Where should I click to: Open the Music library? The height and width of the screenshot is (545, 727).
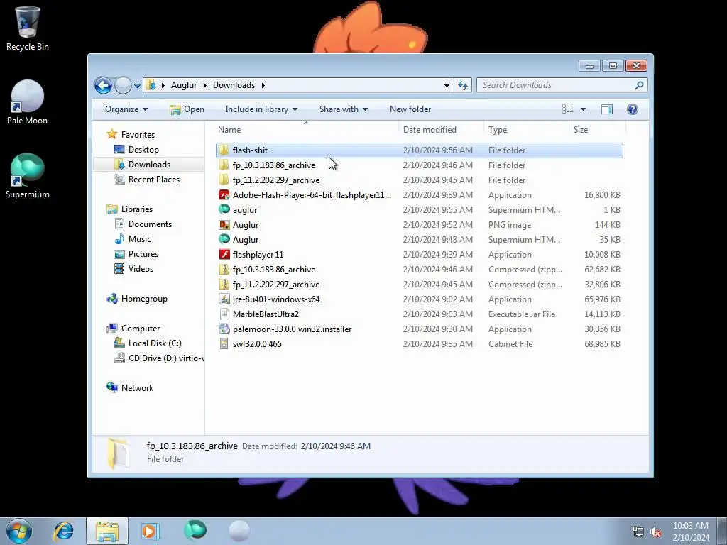point(140,239)
